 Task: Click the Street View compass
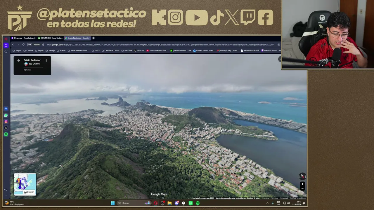[302, 176]
